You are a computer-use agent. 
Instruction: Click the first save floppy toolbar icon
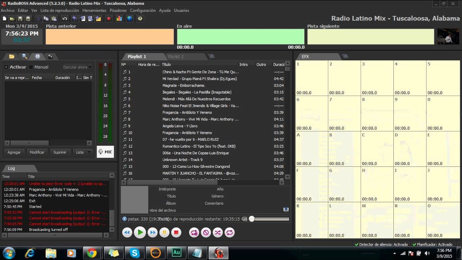pyautogui.click(x=20, y=18)
